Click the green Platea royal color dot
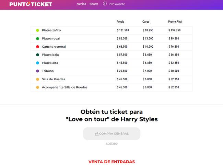This screenshot has width=223, height=167. coord(37,38)
